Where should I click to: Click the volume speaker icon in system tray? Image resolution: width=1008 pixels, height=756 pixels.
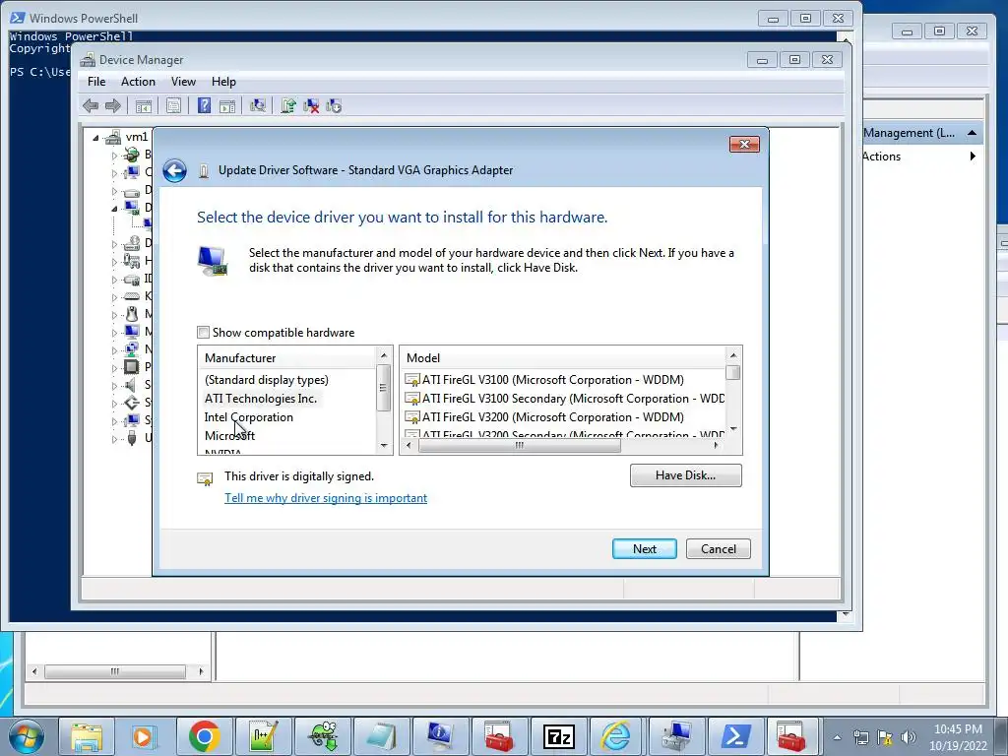click(909, 737)
